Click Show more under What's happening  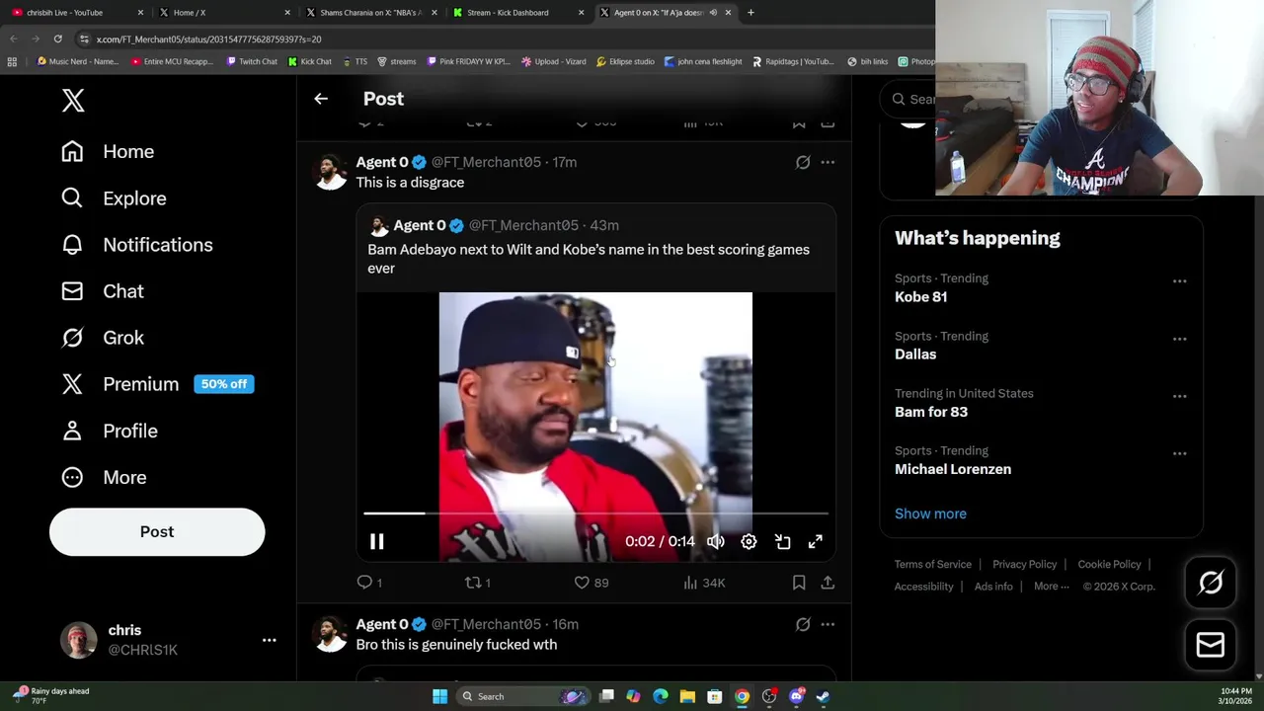click(930, 513)
